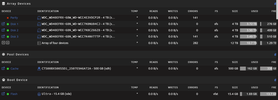The width and height of the screenshot is (278, 100).
Task: Open Flash boot device browse icon
Action: [x=3, y=94]
